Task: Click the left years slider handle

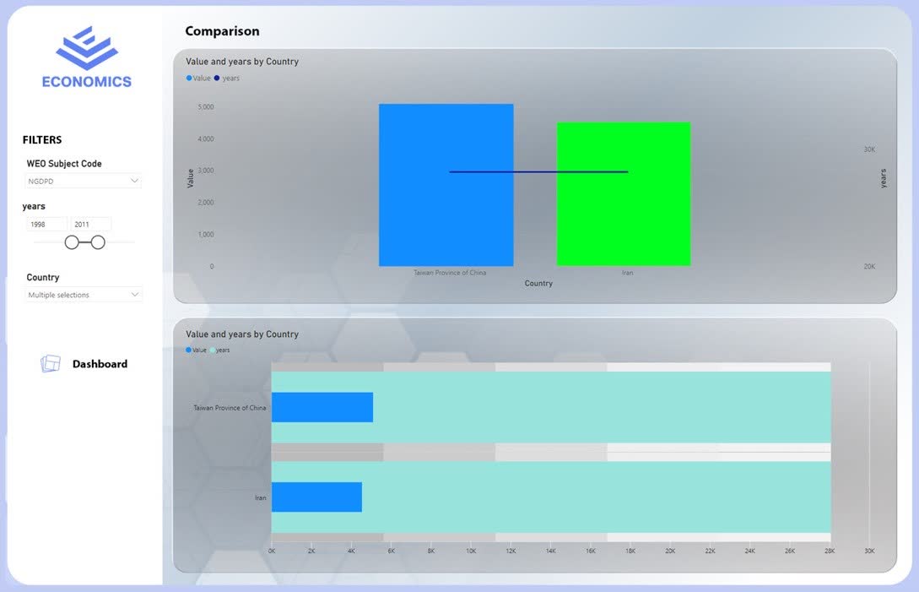Action: click(x=72, y=242)
